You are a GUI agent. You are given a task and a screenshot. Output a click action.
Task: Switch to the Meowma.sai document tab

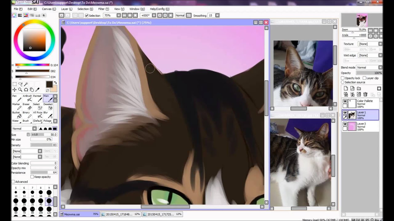pyautogui.click(x=79, y=214)
